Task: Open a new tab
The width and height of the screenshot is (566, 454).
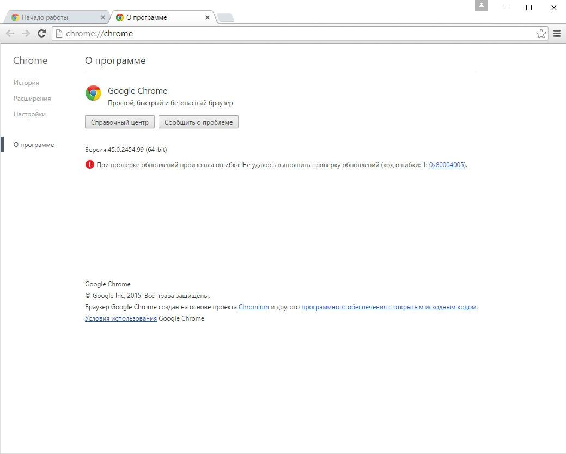Action: (x=226, y=17)
